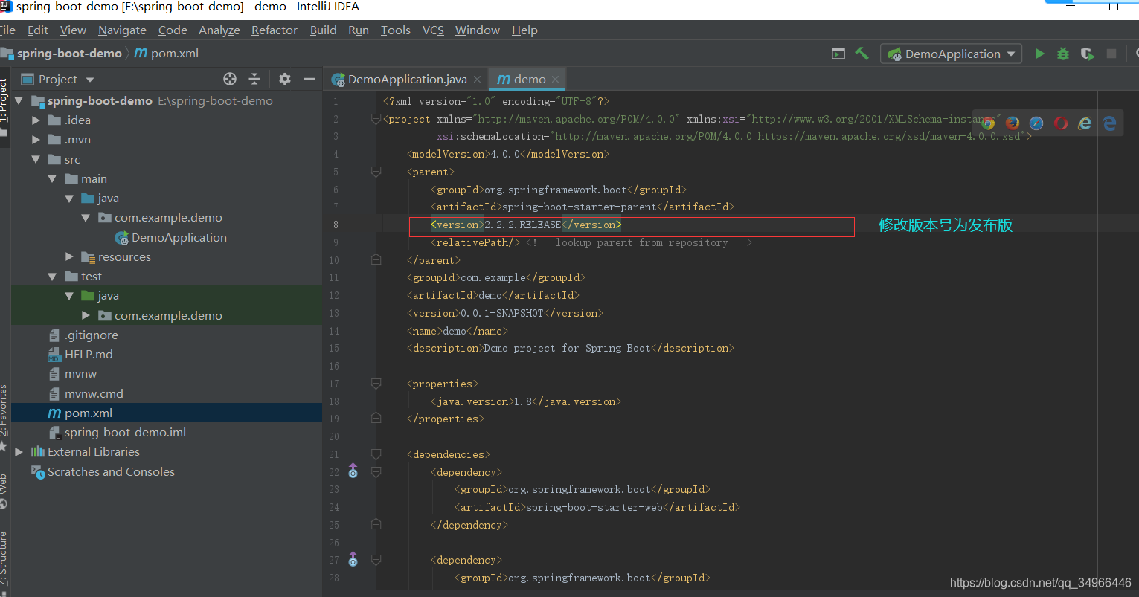Click the Stop process square icon
This screenshot has width=1139, height=597.
pyautogui.click(x=1111, y=54)
